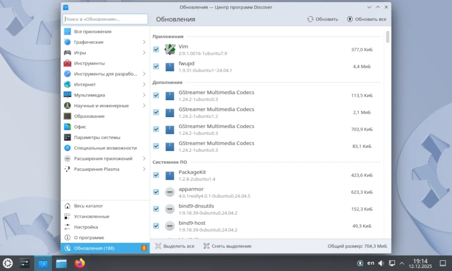Click the Обновить все button

tap(366, 19)
